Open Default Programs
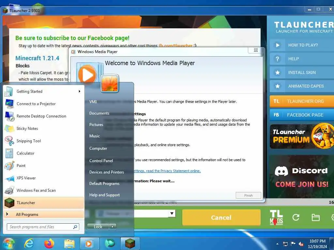The width and height of the screenshot is (334, 250). [104, 184]
